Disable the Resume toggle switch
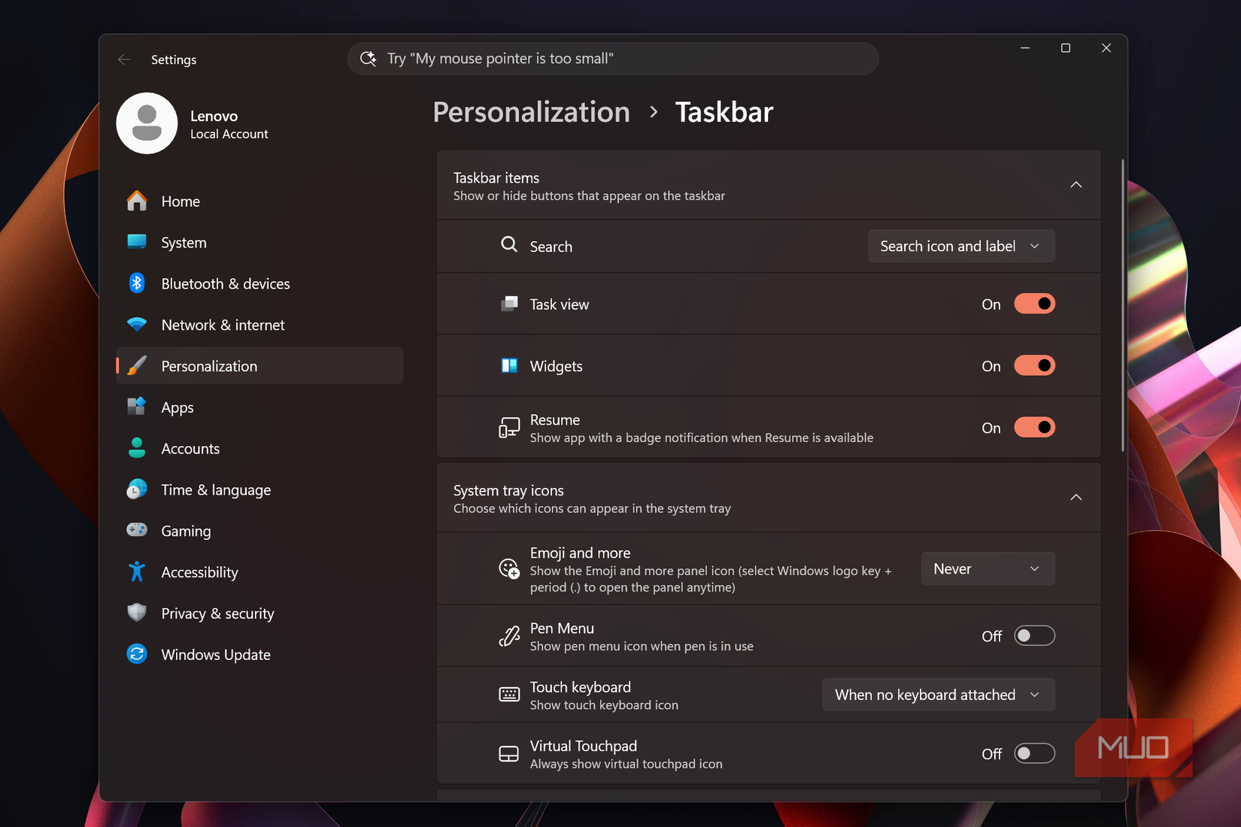This screenshot has width=1241, height=827. click(x=1034, y=427)
